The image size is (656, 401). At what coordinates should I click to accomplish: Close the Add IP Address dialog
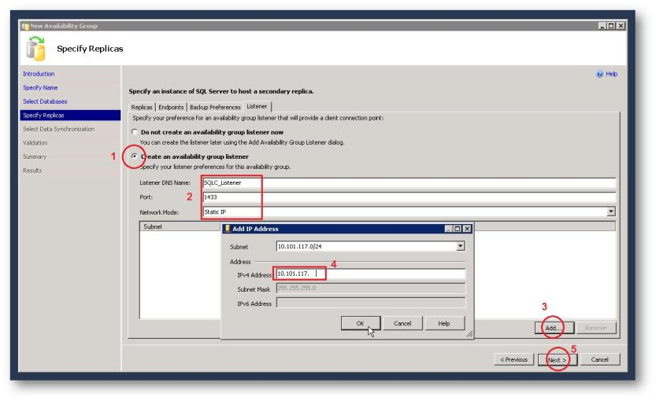(467, 229)
